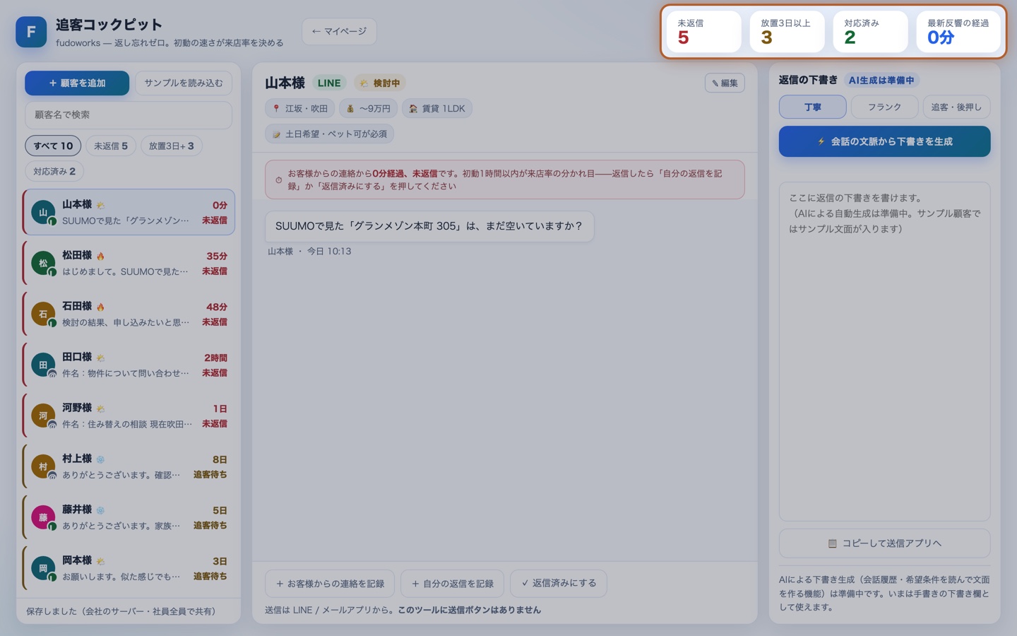The image size is (1017, 636).
Task: Click the 最新反響の経過 0分 stat card
Action: click(958, 31)
